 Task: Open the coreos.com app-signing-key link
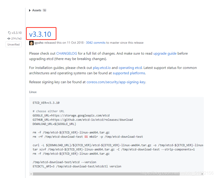pos(116,82)
